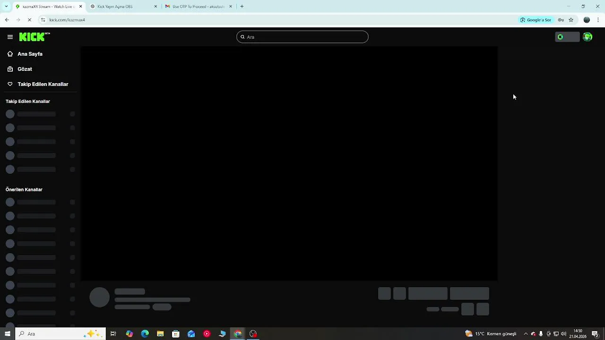This screenshot has height=340, width=605.
Task: Focus the Kick Ara search field
Action: (302, 37)
